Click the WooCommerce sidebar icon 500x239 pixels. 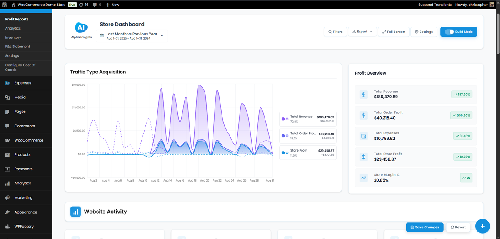pyautogui.click(x=7, y=140)
